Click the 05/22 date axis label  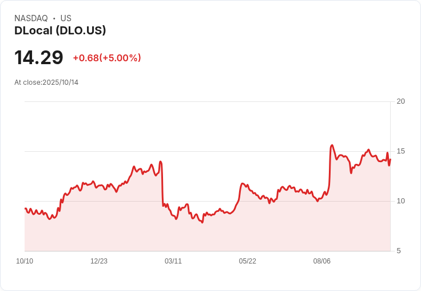click(248, 261)
